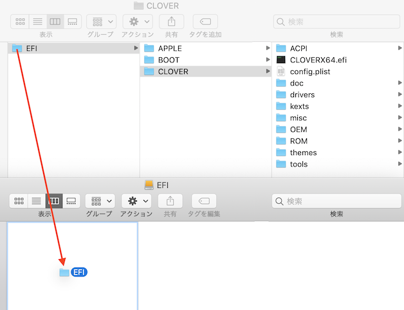Expand doc folder arrow
Viewport: 404px width, 310px height.
tap(399, 83)
